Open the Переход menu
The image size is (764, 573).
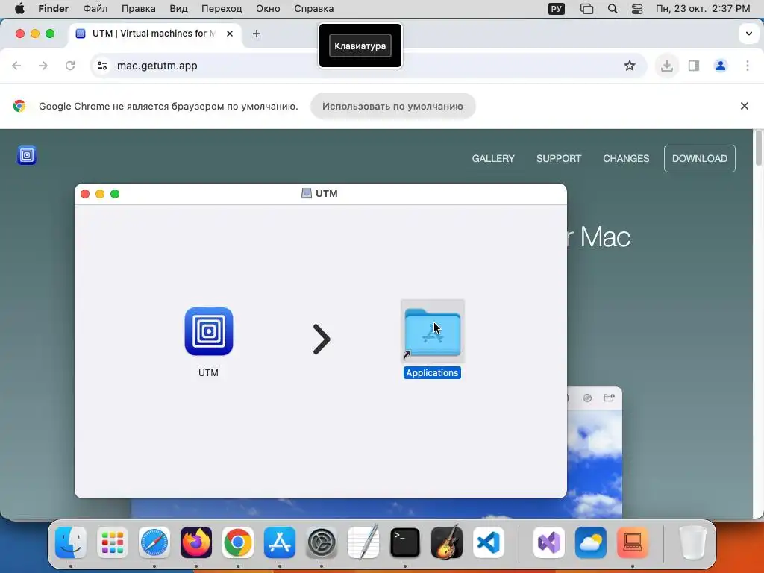click(x=222, y=9)
